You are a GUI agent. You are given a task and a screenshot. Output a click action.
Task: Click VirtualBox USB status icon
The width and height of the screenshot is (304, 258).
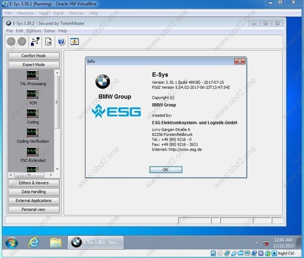(233, 253)
